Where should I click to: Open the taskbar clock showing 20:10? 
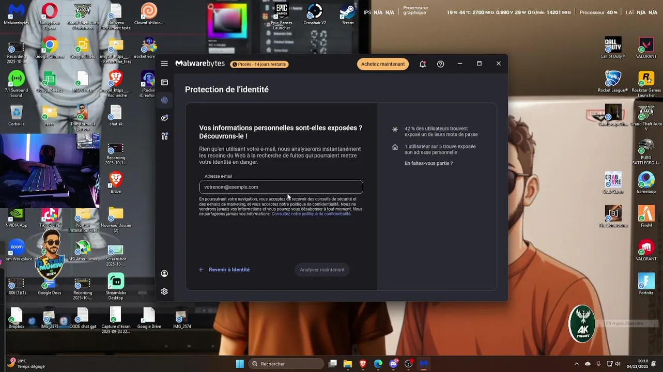(638, 364)
